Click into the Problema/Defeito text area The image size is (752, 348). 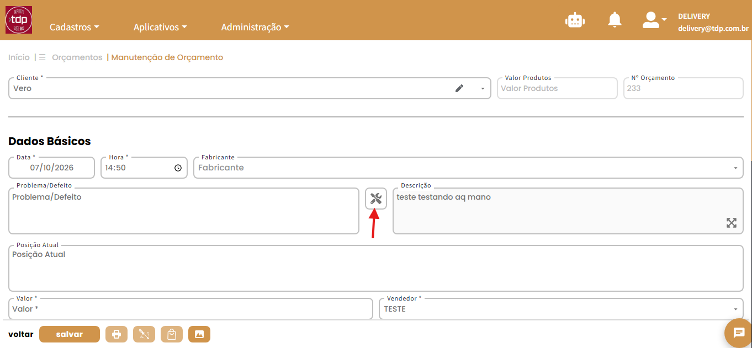tap(184, 211)
